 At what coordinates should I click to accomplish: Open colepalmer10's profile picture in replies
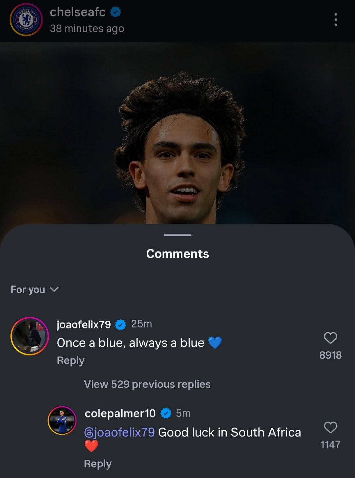coord(62,420)
